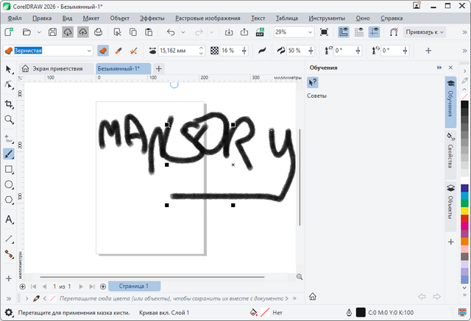Expand the toolbox overflow chevron
Image resolution: width=471 pixels, height=321 pixels.
(x=9, y=298)
